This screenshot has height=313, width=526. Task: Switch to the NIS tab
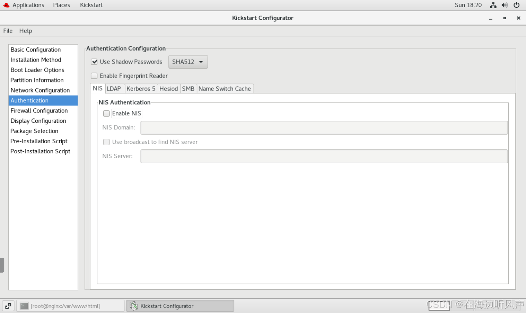[x=98, y=88]
